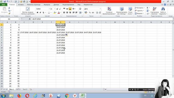Click the insert function fx button
174x98 pixels.
tap(30, 19)
